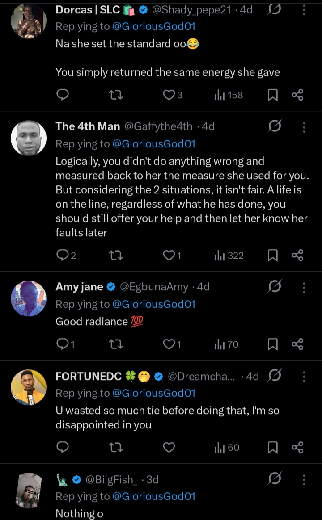Open The 4th Man's profile picture

click(x=29, y=138)
